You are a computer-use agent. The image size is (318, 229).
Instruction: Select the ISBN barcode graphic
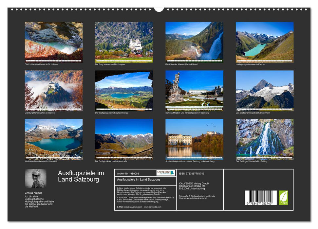pos(261,198)
